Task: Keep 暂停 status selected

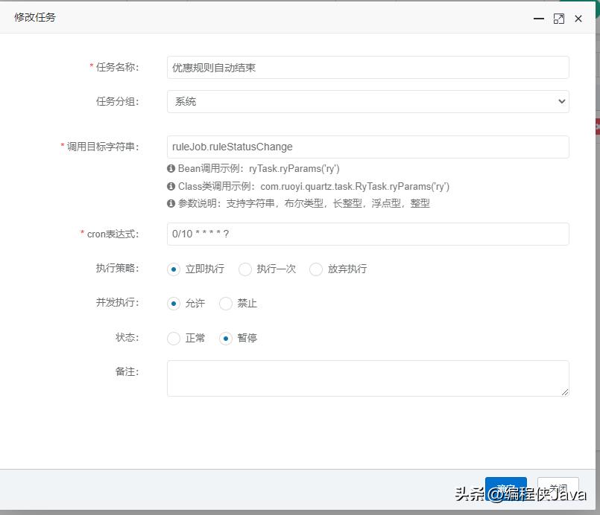Action: point(226,338)
